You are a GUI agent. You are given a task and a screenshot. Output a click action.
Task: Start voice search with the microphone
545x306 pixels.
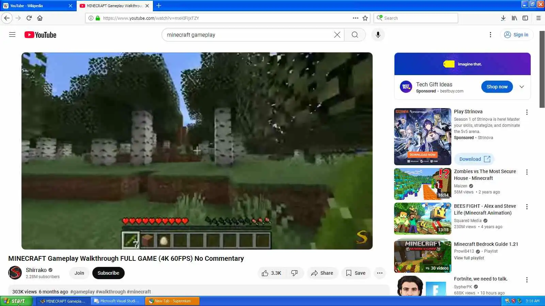378,35
